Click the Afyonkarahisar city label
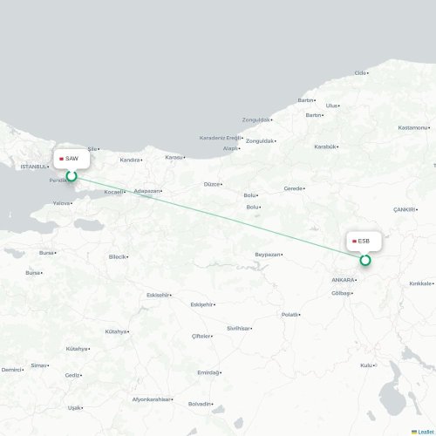Viewport: 436px width, 436px height. click(x=151, y=399)
